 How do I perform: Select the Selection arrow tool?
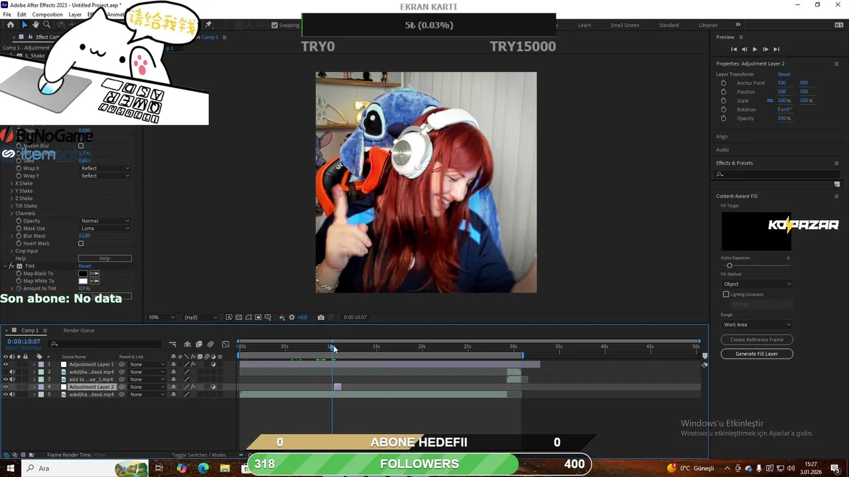[25, 25]
